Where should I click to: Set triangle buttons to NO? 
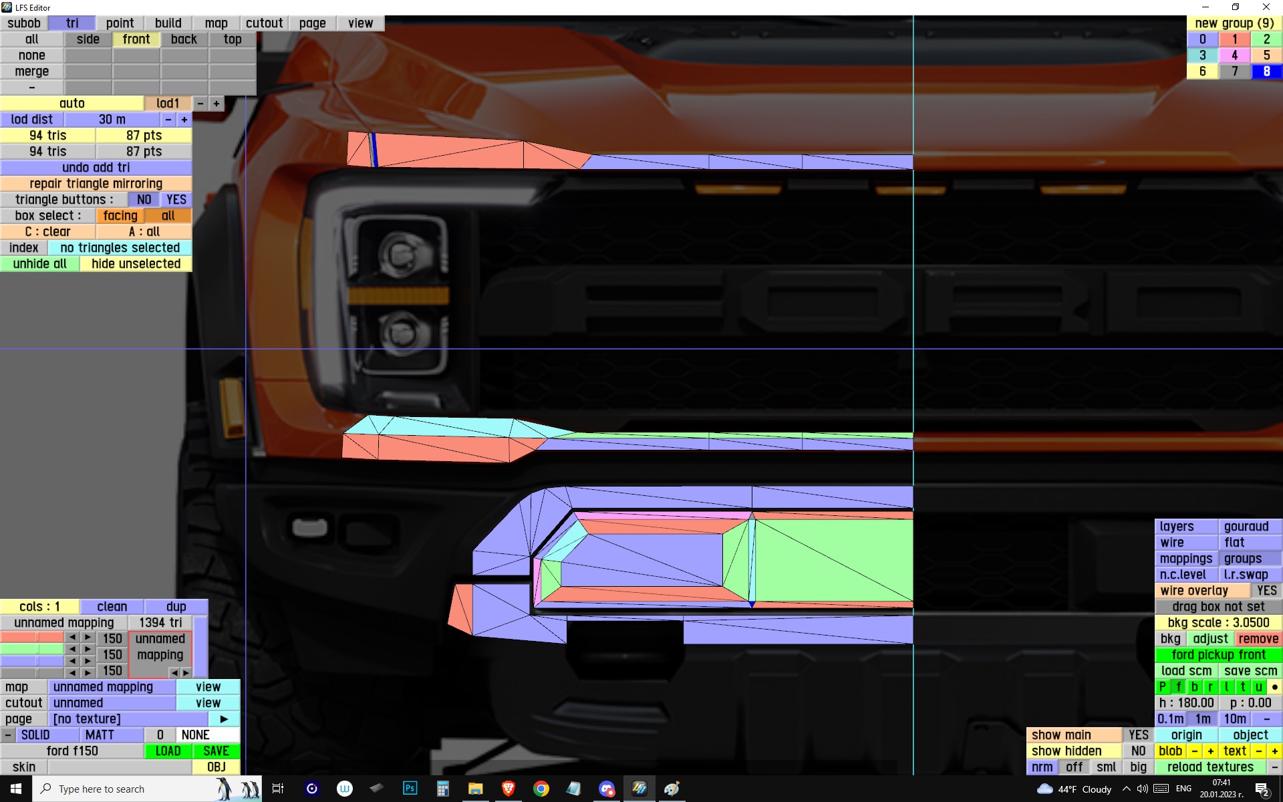tap(144, 200)
